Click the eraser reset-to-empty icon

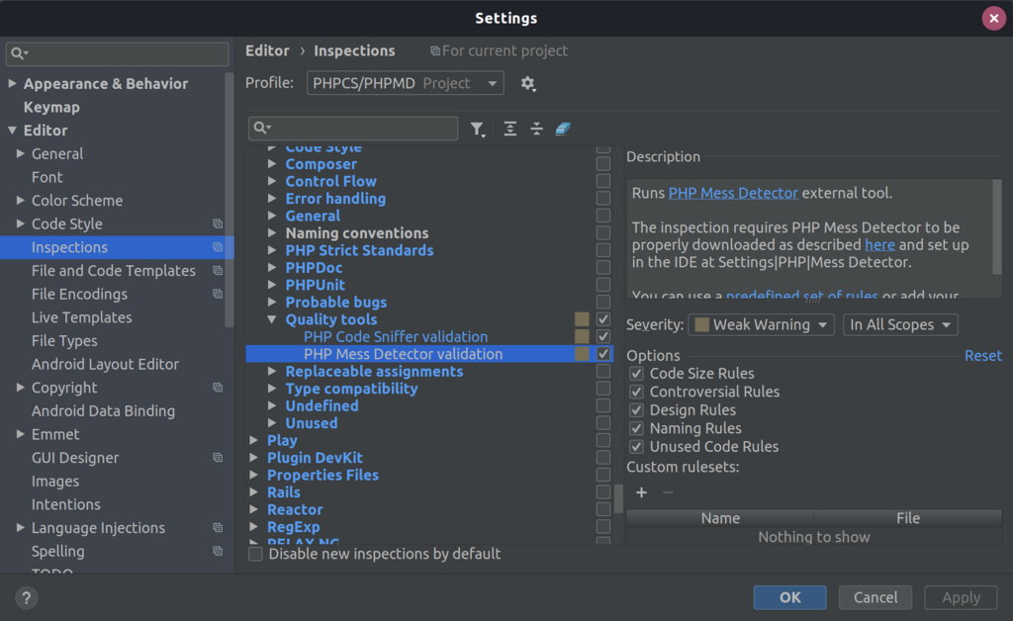tap(563, 129)
